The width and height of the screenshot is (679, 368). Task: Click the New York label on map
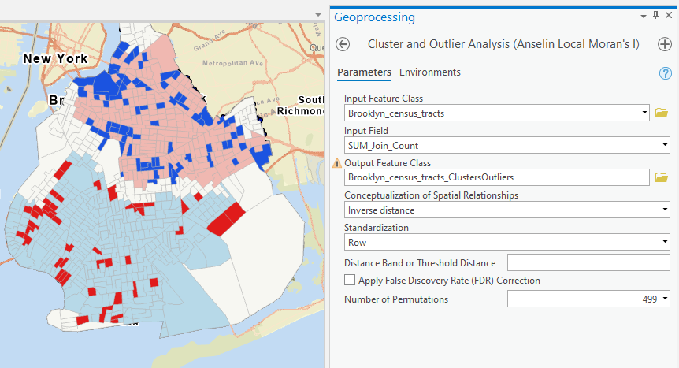pos(55,58)
